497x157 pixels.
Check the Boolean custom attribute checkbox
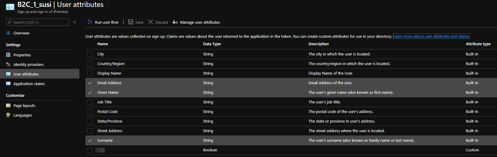tap(90, 150)
